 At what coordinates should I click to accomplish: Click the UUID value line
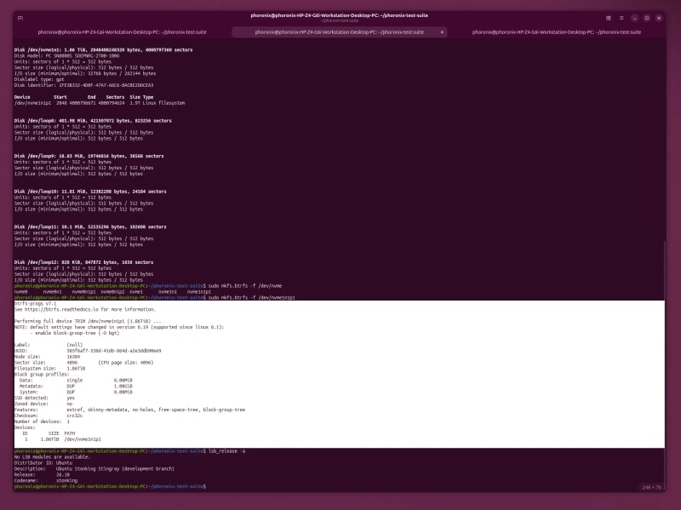(x=88, y=351)
